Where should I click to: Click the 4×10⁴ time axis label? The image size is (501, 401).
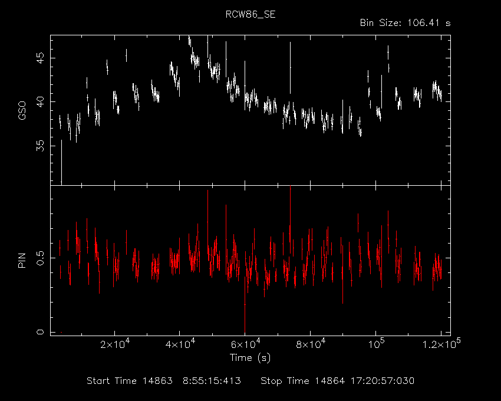180,344
